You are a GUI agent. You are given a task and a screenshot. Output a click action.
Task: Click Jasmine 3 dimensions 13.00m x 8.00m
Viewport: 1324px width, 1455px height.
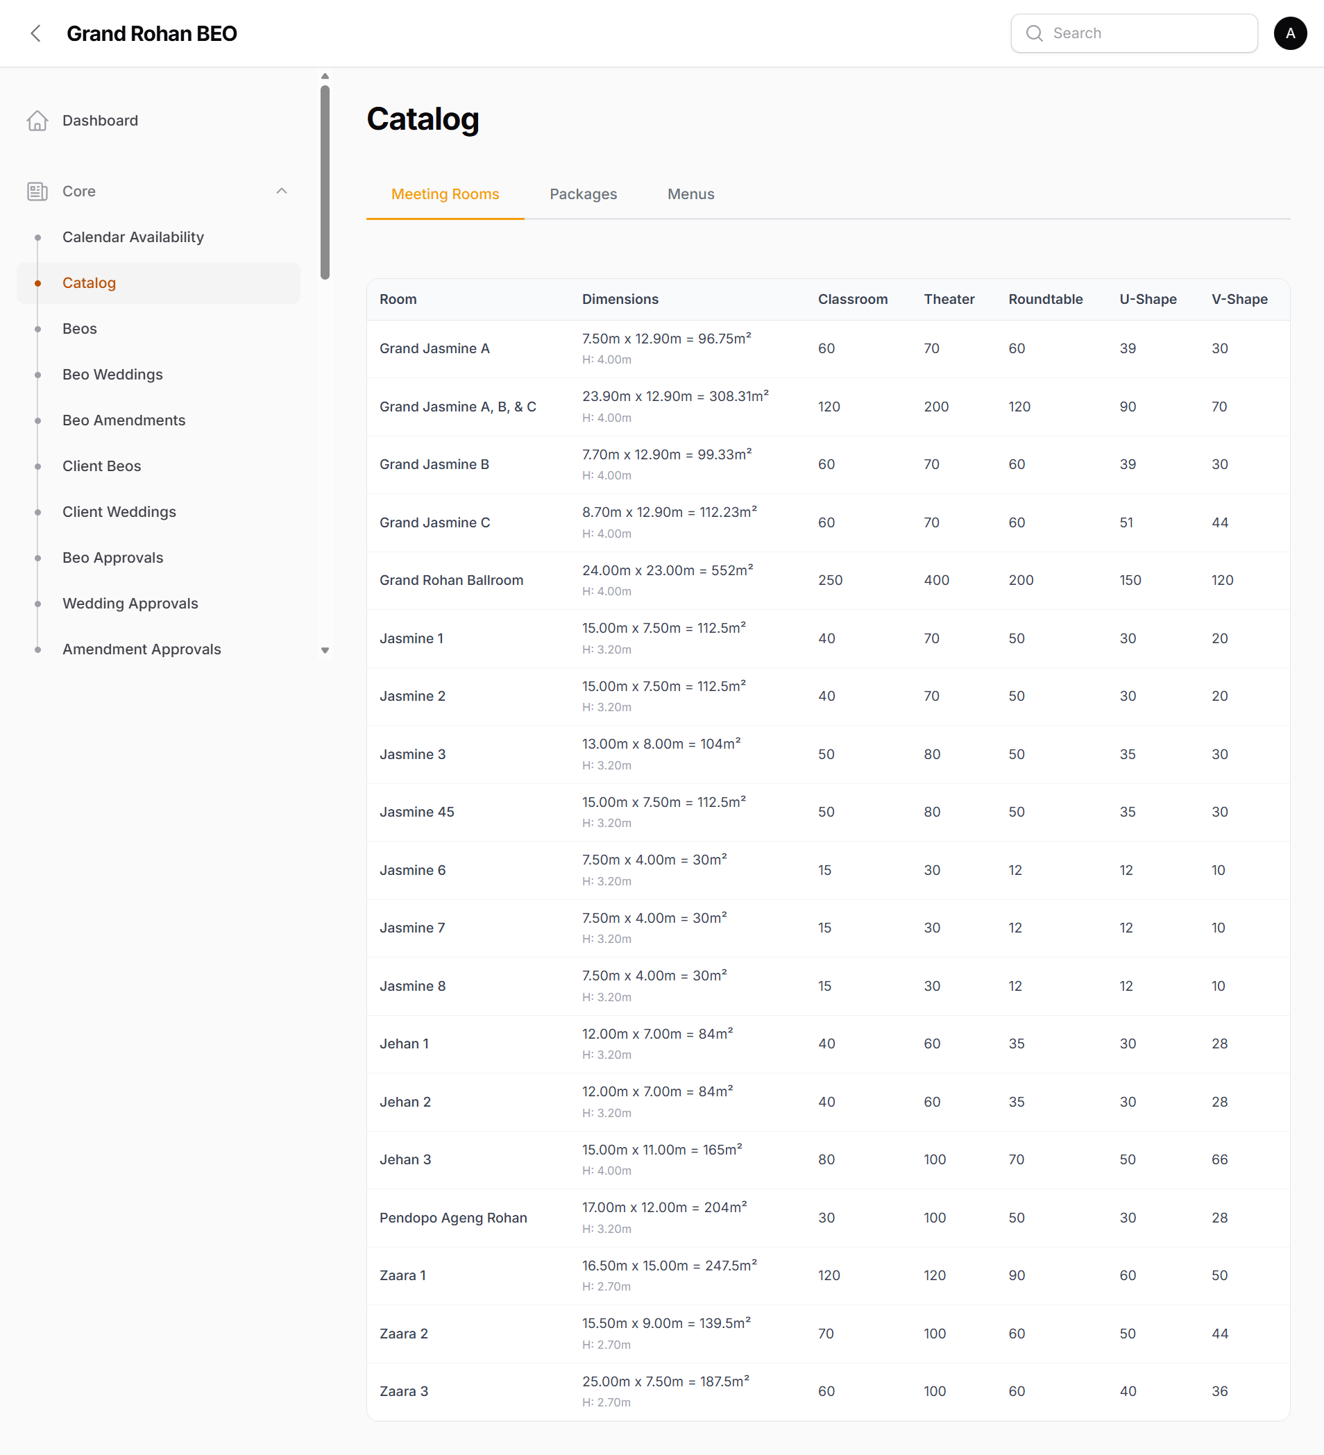(661, 744)
